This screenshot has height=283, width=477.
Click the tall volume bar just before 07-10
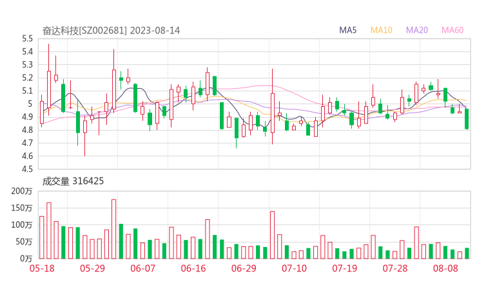(272, 235)
